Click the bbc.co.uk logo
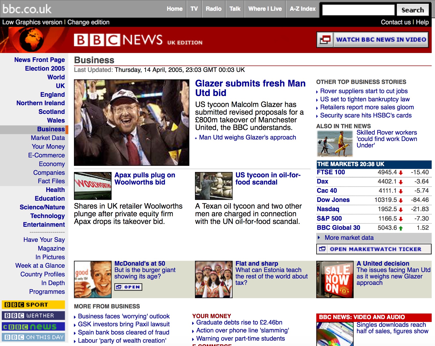 coord(27,9)
